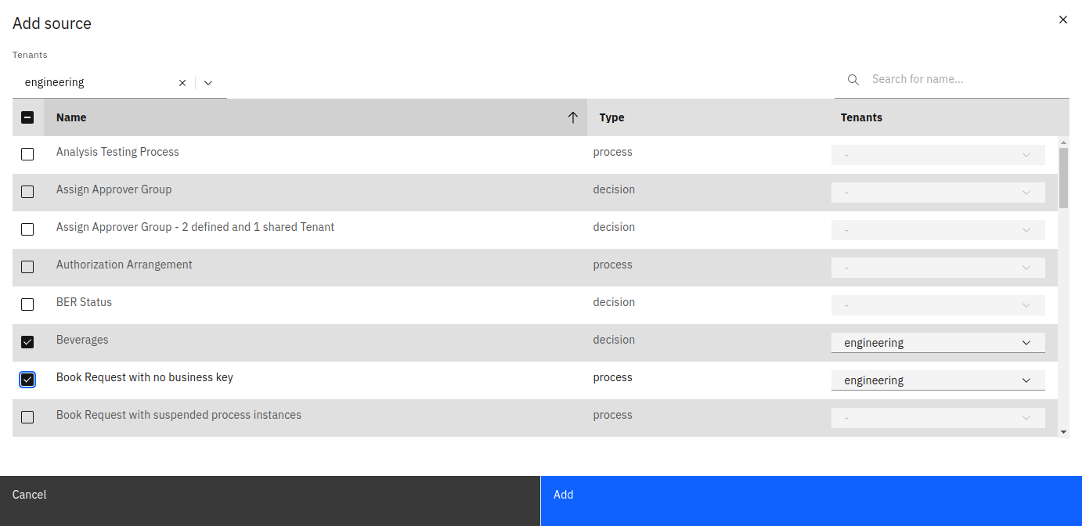This screenshot has width=1082, height=526.
Task: Check Book Request with suspended process instances
Action: click(27, 417)
